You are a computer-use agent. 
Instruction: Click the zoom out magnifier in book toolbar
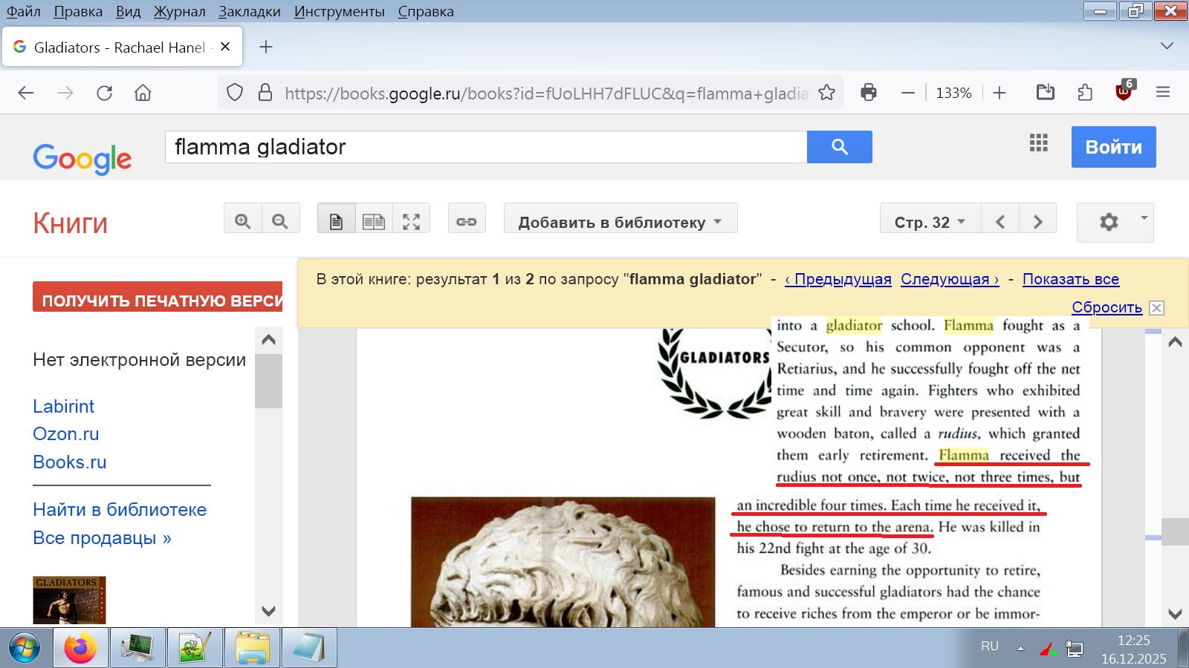coord(280,221)
